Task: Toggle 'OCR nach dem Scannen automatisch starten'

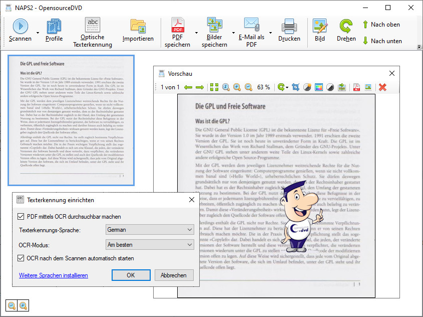Action: [21, 258]
